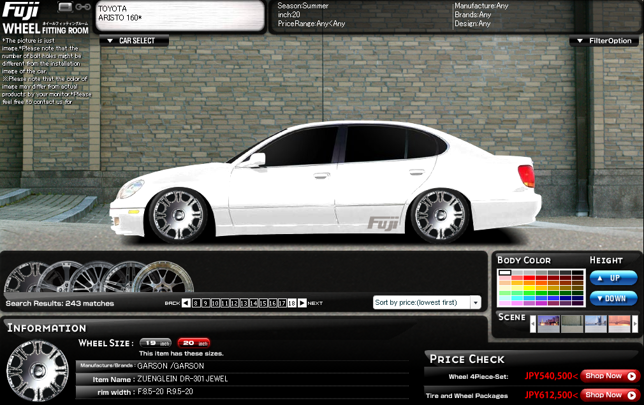Click the chain link icon near the logo
The width and height of the screenshot is (644, 405).
[83, 6]
